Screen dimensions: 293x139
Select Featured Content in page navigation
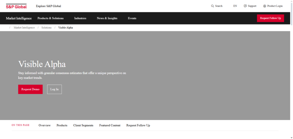[x=110, y=126]
